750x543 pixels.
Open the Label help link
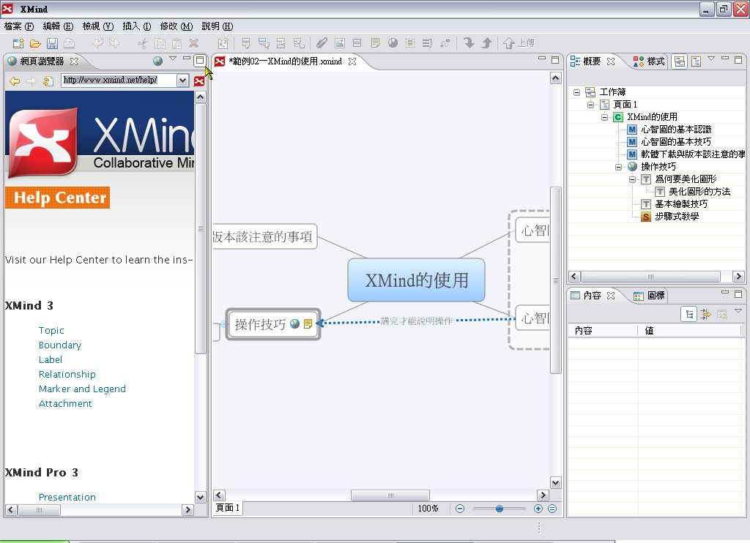pyautogui.click(x=51, y=359)
